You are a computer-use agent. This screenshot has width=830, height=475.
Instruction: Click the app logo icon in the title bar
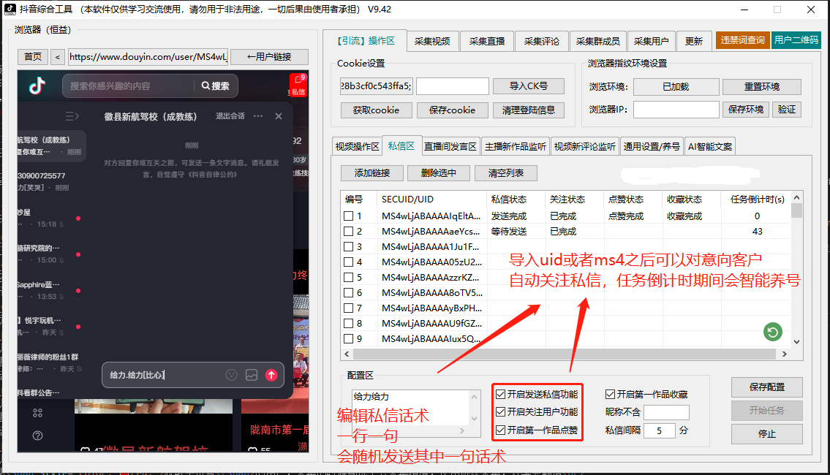coord(10,9)
